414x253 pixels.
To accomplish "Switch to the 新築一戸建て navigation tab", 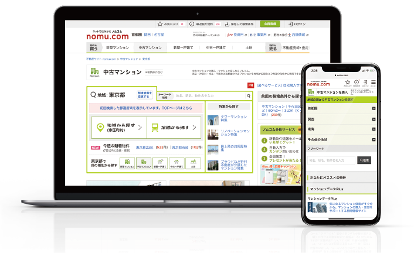I will pos(182,47).
